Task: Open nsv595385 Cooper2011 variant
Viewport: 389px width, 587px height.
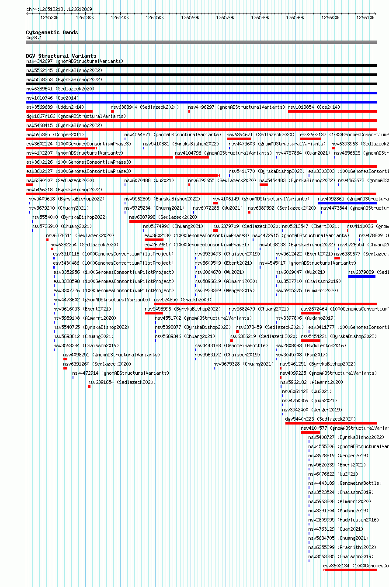Action: 56,135
